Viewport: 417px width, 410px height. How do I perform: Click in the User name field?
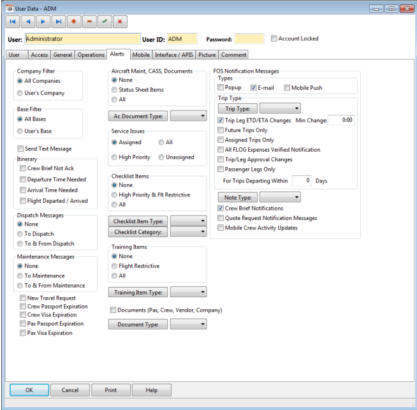(82, 39)
